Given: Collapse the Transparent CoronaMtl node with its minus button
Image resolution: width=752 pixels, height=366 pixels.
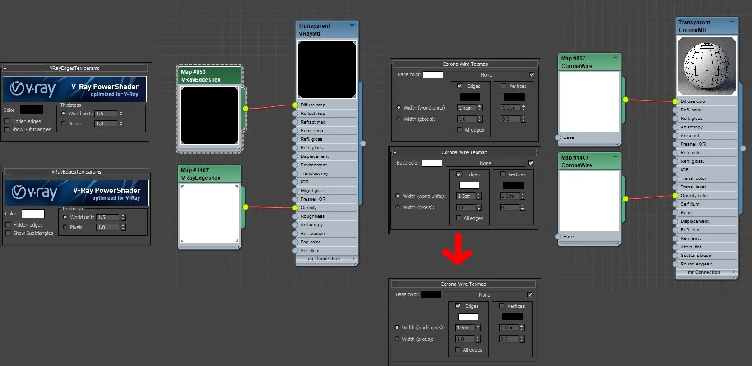Looking at the screenshot, I should tap(732, 22).
